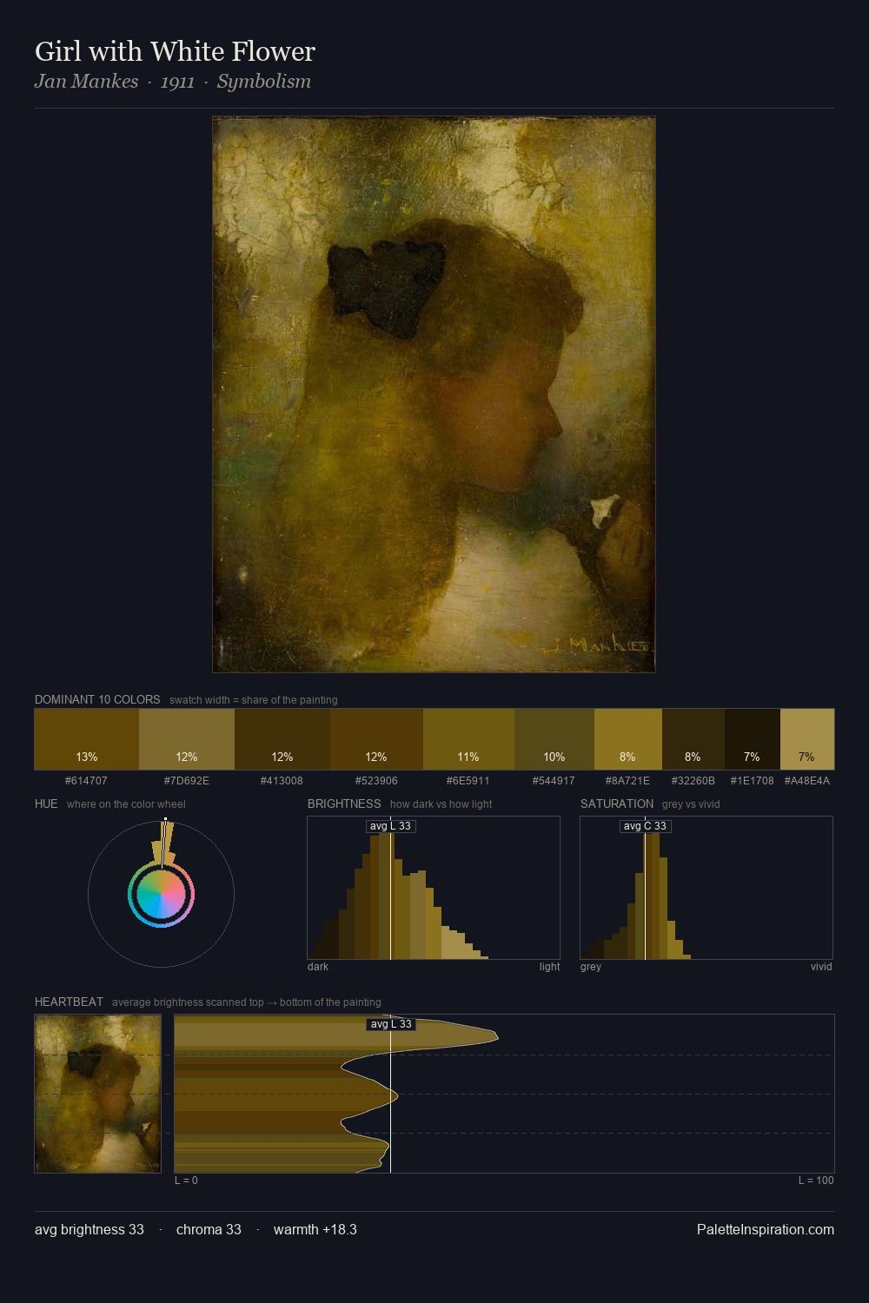Click 'avg L 33' label in heartbeat chart
Screen dimensions: 869x1303
[x=391, y=1024]
